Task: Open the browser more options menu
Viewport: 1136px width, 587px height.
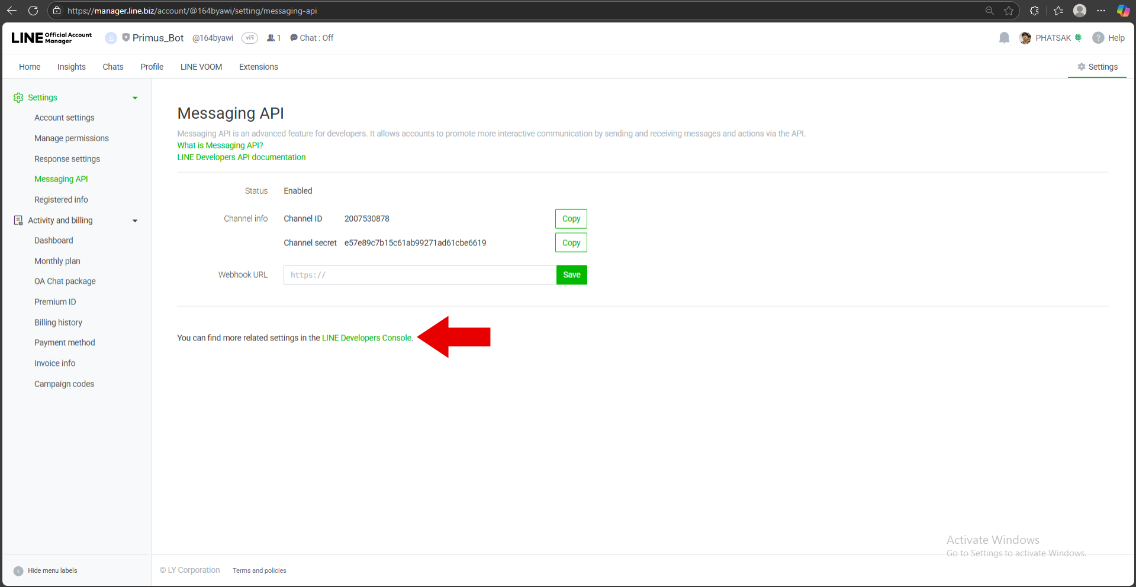Action: [x=1101, y=11]
